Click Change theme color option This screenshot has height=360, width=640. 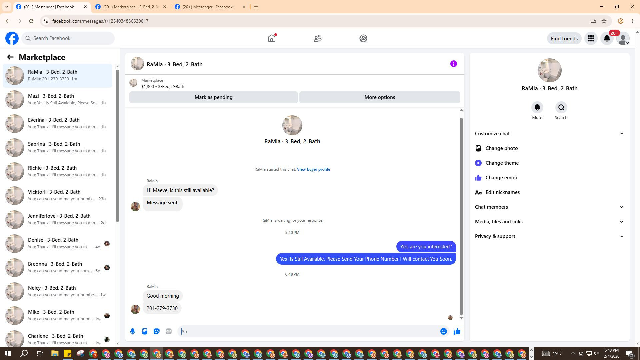point(502,163)
